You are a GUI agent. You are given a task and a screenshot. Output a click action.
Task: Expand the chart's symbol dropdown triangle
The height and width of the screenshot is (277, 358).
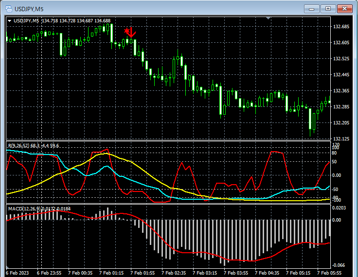click(x=10, y=21)
